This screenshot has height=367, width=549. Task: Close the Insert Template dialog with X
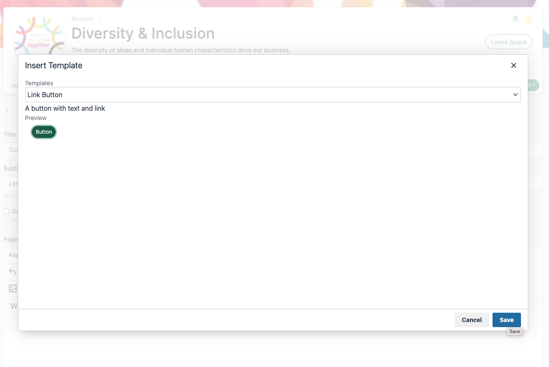[x=513, y=65]
